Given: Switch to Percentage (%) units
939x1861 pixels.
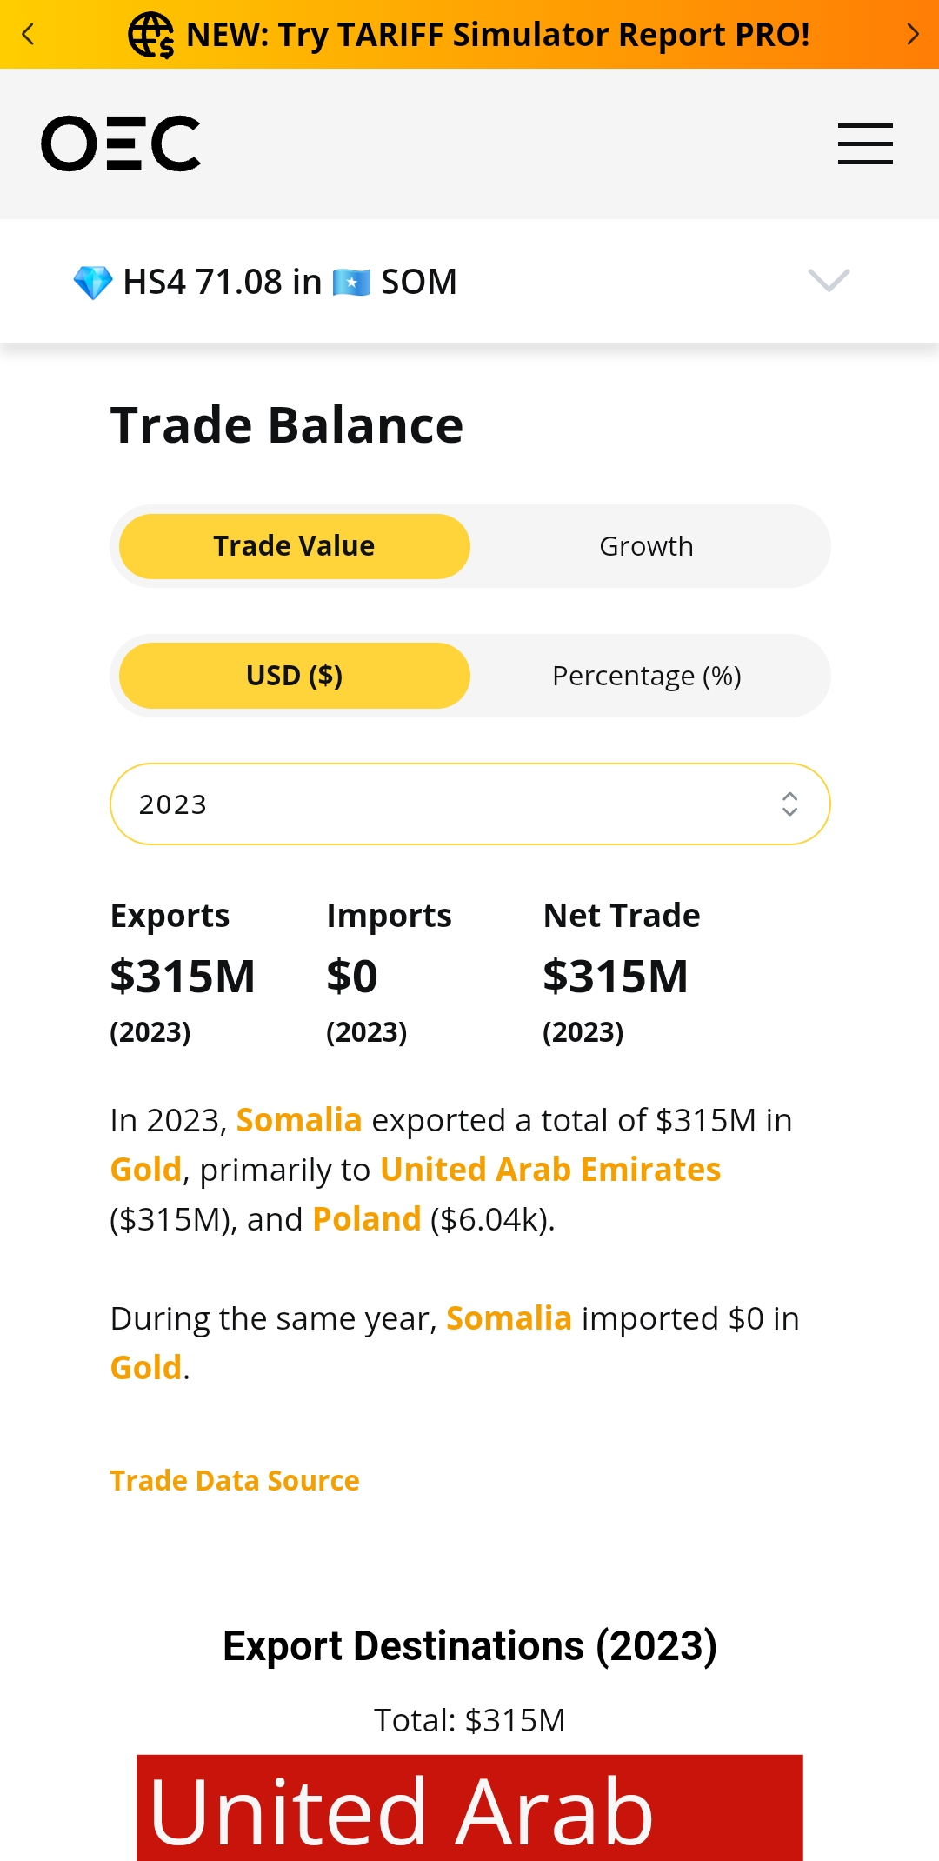Looking at the screenshot, I should pyautogui.click(x=646, y=676).
